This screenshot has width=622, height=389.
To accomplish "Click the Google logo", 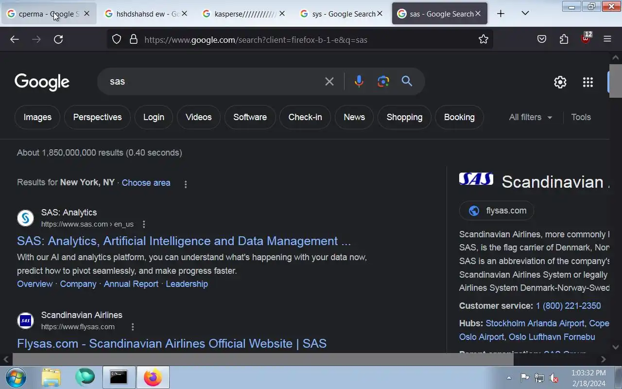I will (42, 82).
